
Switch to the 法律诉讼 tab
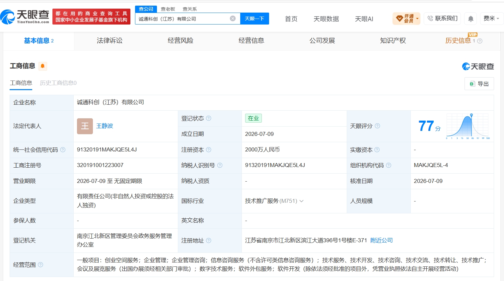pos(109,41)
